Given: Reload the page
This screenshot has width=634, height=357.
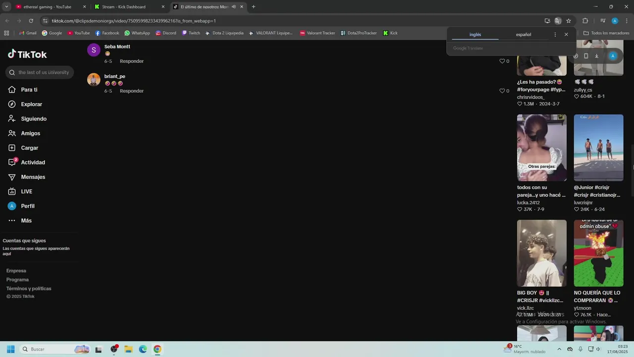Looking at the screenshot, I should [x=31, y=21].
